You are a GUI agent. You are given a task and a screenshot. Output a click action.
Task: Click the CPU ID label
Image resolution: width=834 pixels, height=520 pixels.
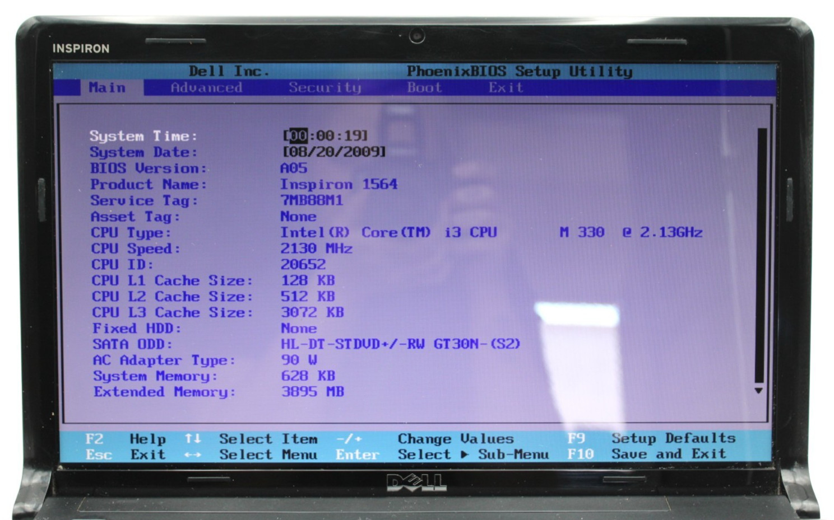(x=122, y=265)
